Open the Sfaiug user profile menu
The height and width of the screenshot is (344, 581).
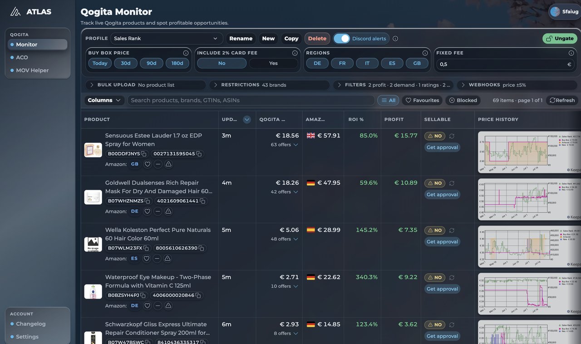pyautogui.click(x=565, y=12)
